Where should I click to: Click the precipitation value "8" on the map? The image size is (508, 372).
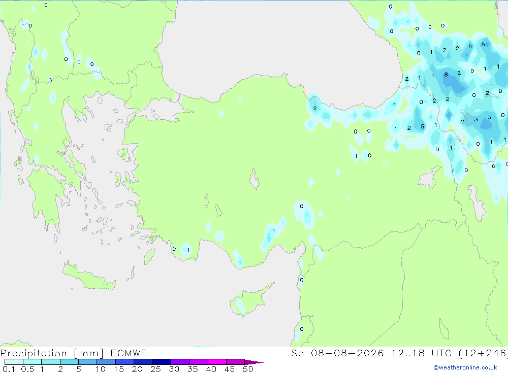click(446, 75)
